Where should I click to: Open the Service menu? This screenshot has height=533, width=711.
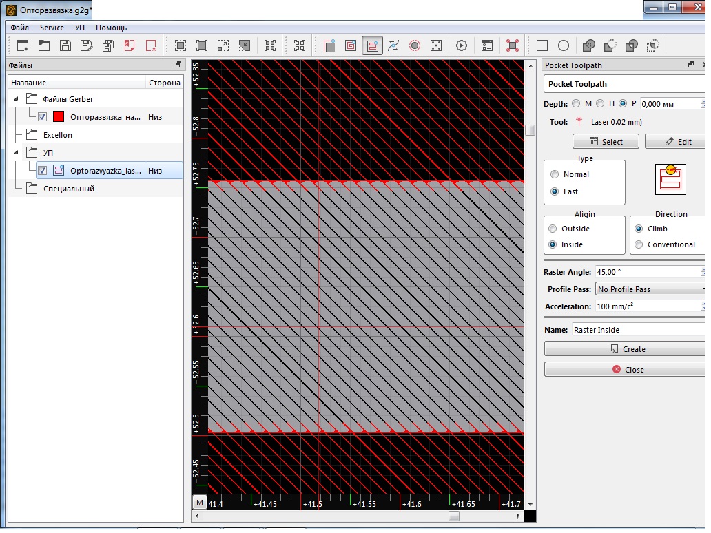click(52, 28)
